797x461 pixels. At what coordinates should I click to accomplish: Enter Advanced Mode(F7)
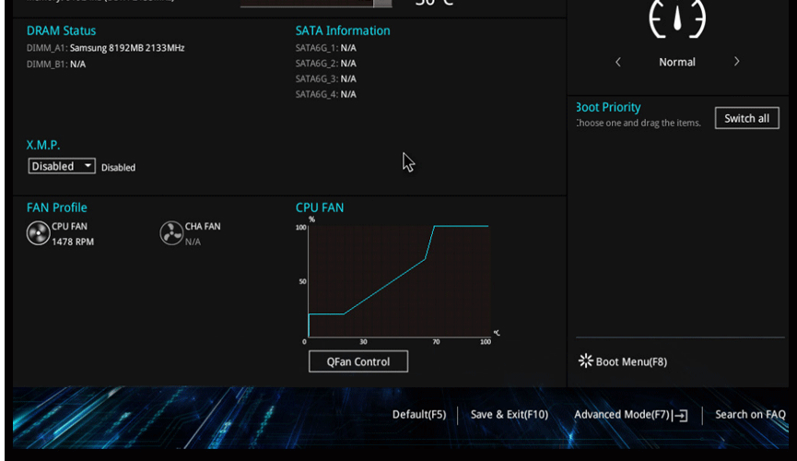pos(622,415)
